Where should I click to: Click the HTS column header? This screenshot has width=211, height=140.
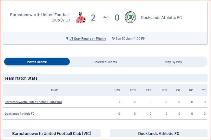(x=117, y=90)
